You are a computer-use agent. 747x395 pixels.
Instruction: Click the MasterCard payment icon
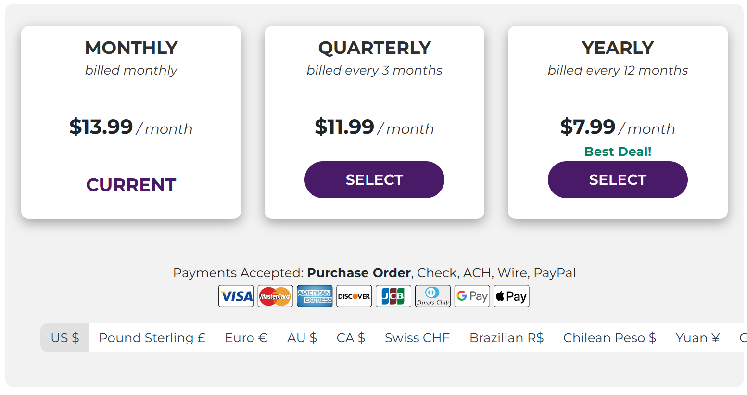click(275, 296)
